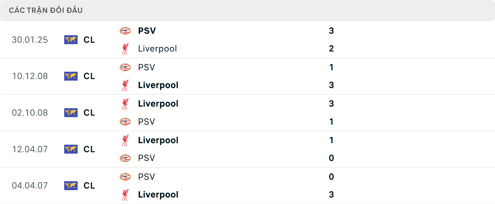This screenshot has width=495, height=204.
Task: Click the PSV logo in the 04.04.07 match
Action: pyautogui.click(x=126, y=176)
